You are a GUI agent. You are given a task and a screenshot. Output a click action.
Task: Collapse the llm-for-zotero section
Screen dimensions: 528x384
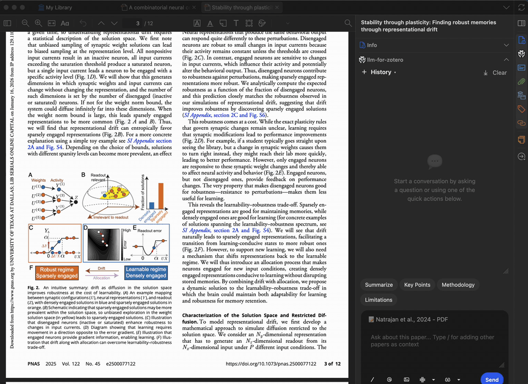click(506, 59)
